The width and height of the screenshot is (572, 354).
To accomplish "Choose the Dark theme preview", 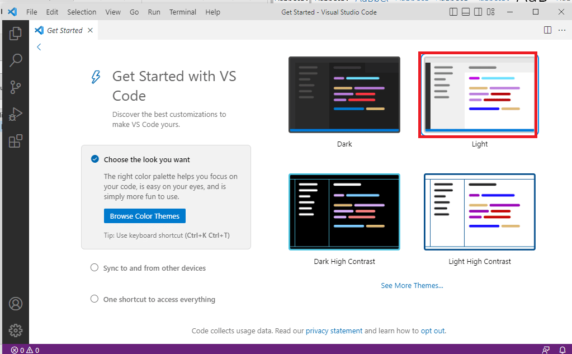I will [344, 95].
